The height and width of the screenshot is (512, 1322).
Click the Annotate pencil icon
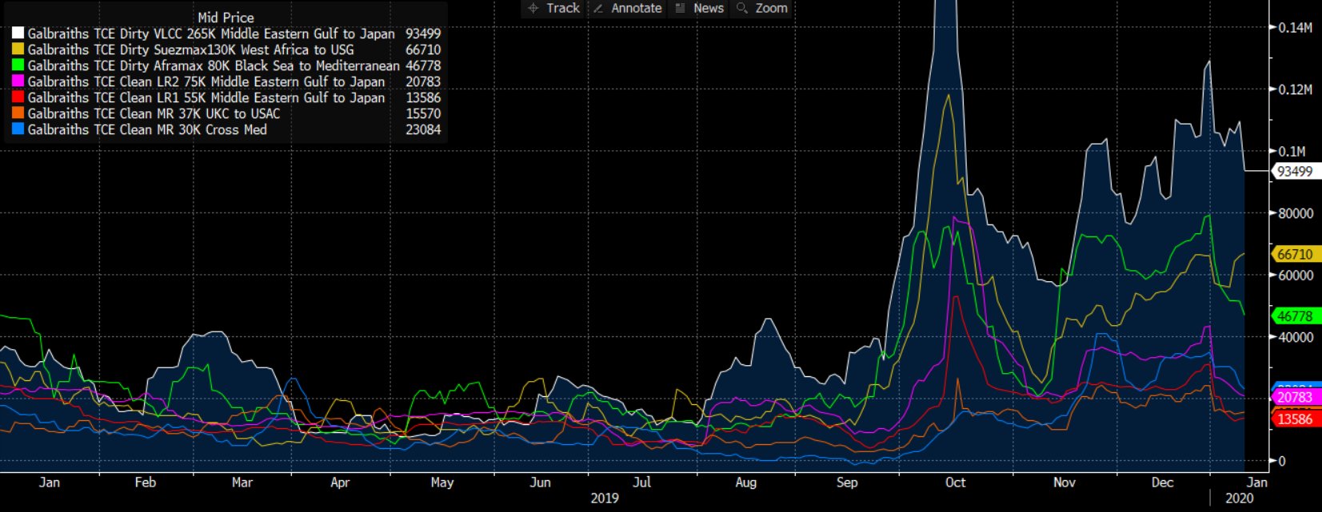pyautogui.click(x=597, y=8)
